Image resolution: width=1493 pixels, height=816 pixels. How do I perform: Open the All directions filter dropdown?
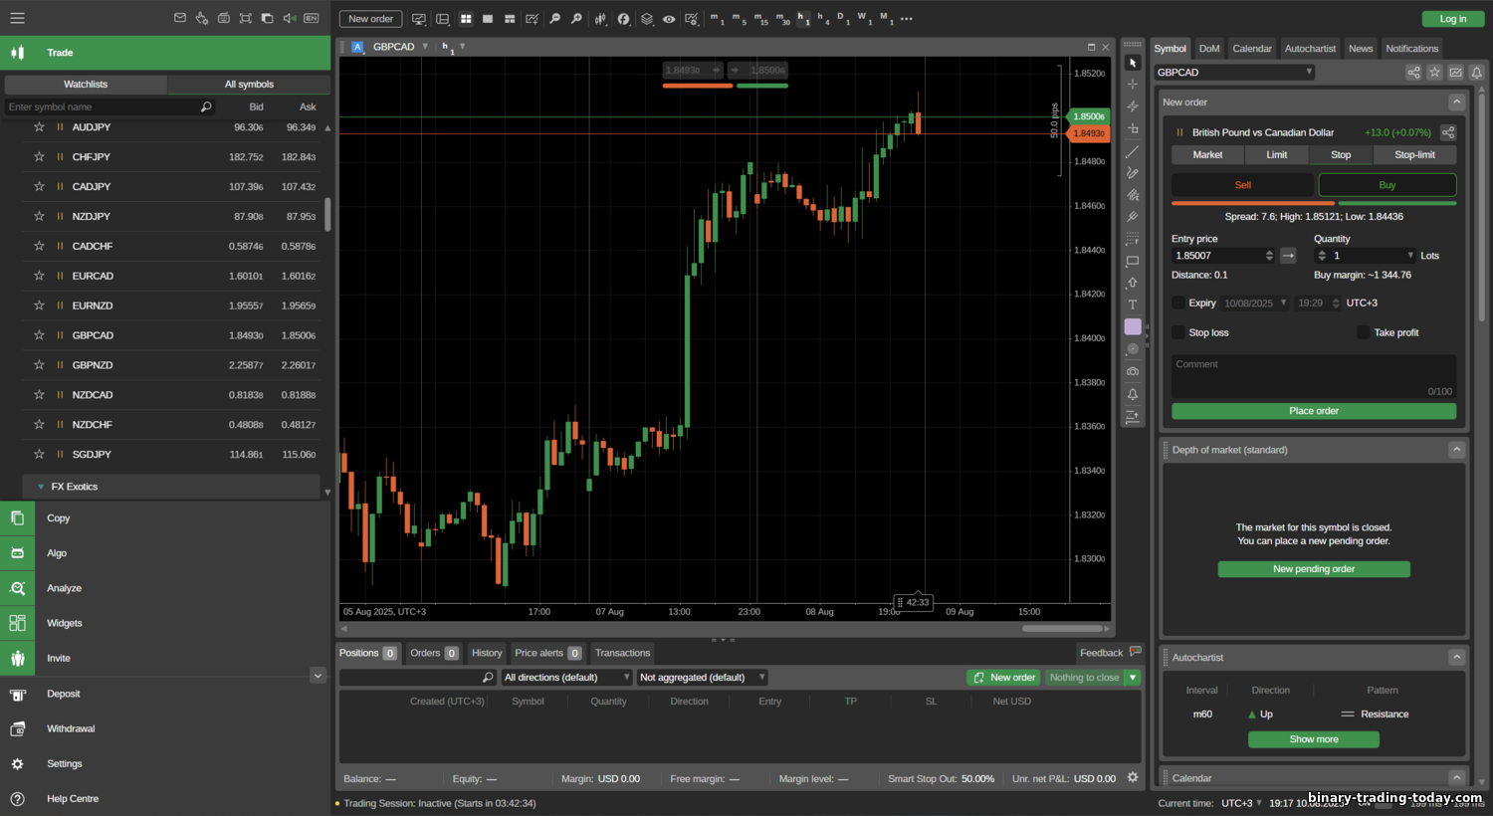566,678
